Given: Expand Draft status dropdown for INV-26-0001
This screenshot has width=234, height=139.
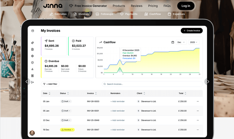Looking at the screenshot, I should tap(66, 111).
